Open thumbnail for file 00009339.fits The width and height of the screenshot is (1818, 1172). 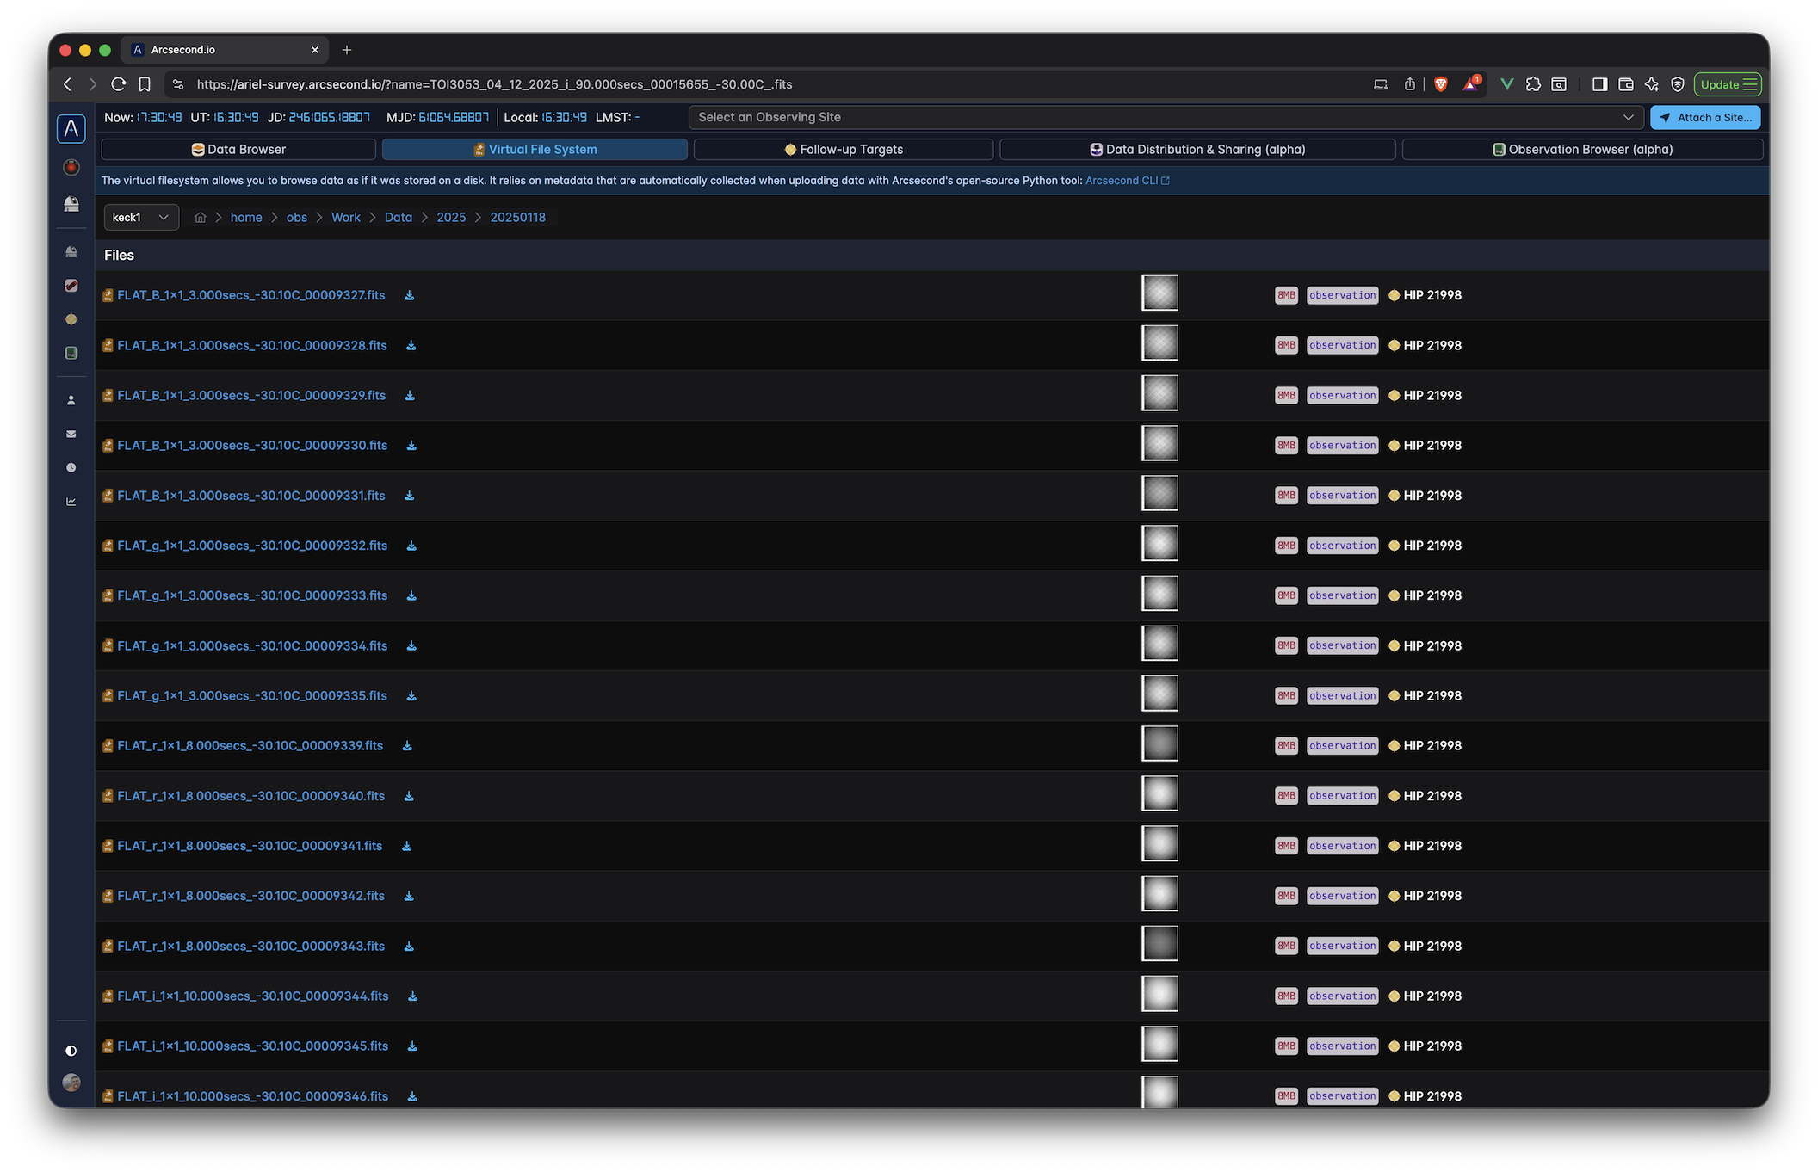[1159, 743]
